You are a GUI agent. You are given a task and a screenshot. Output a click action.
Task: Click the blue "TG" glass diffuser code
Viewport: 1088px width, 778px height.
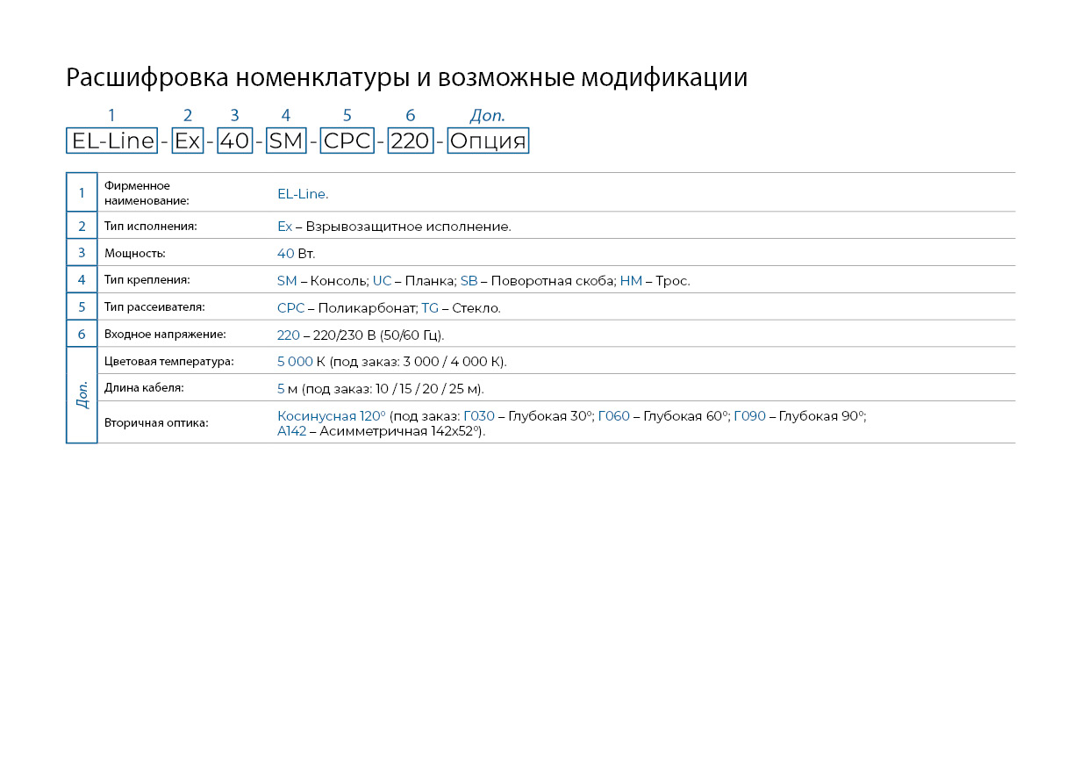pos(430,308)
